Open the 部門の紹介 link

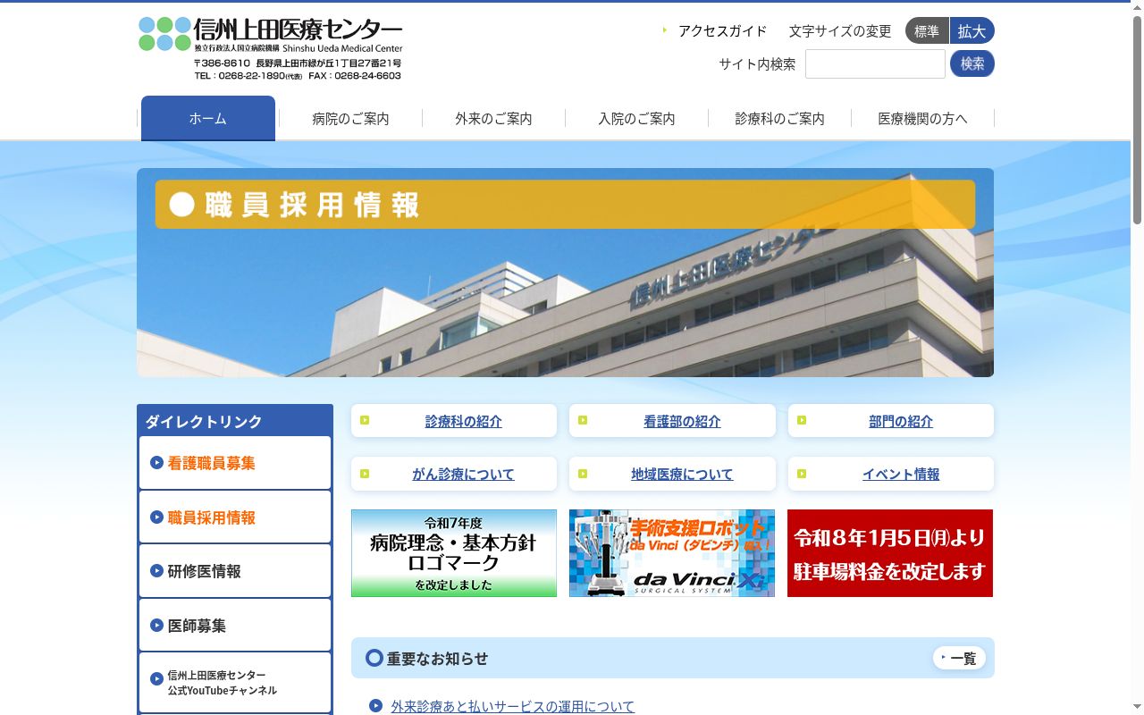coord(901,421)
